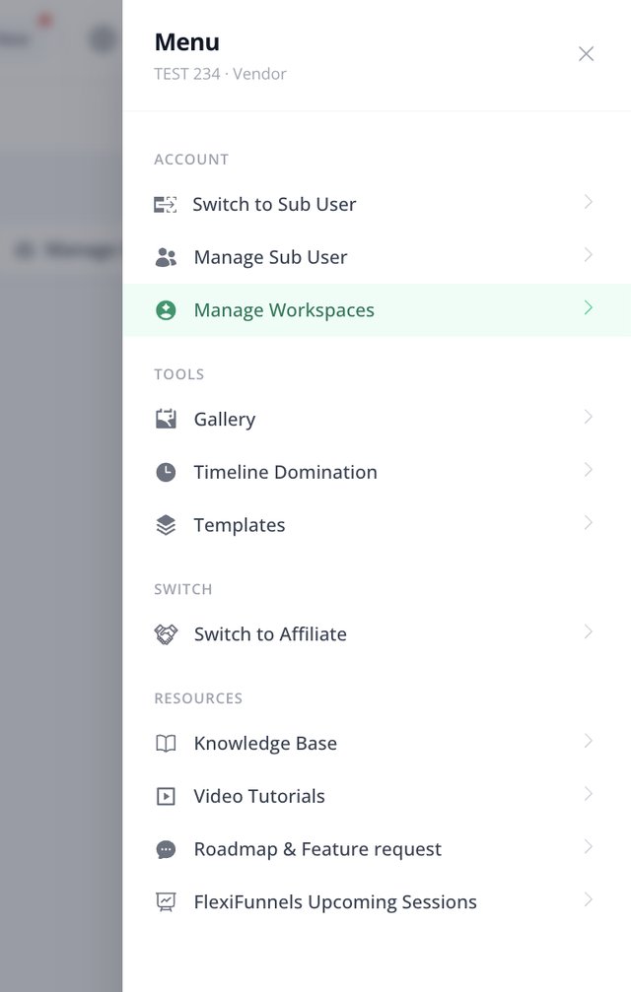Image resolution: width=631 pixels, height=992 pixels.
Task: Expand chevron beside Manage Sub User
Action: 588,255
